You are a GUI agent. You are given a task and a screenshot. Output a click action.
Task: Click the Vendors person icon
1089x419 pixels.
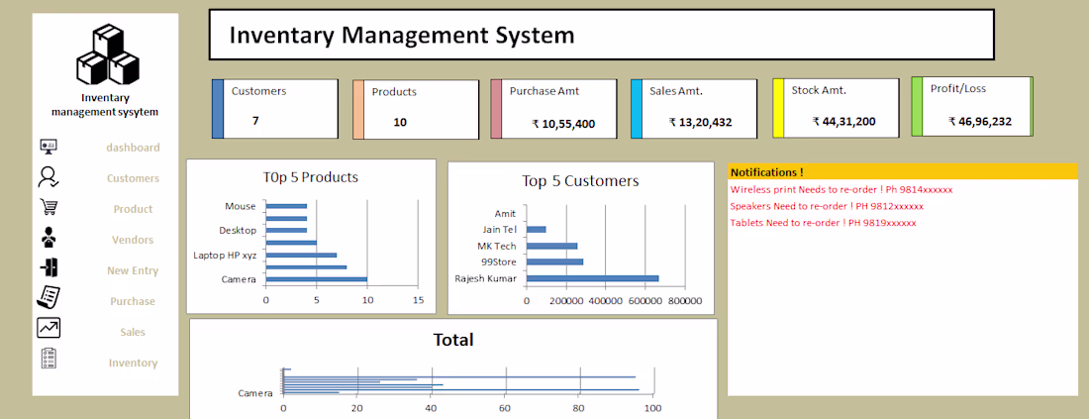[49, 238]
